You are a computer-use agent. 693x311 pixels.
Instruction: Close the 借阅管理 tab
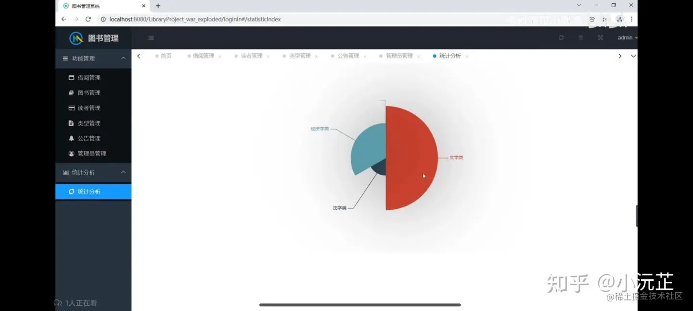(220, 56)
